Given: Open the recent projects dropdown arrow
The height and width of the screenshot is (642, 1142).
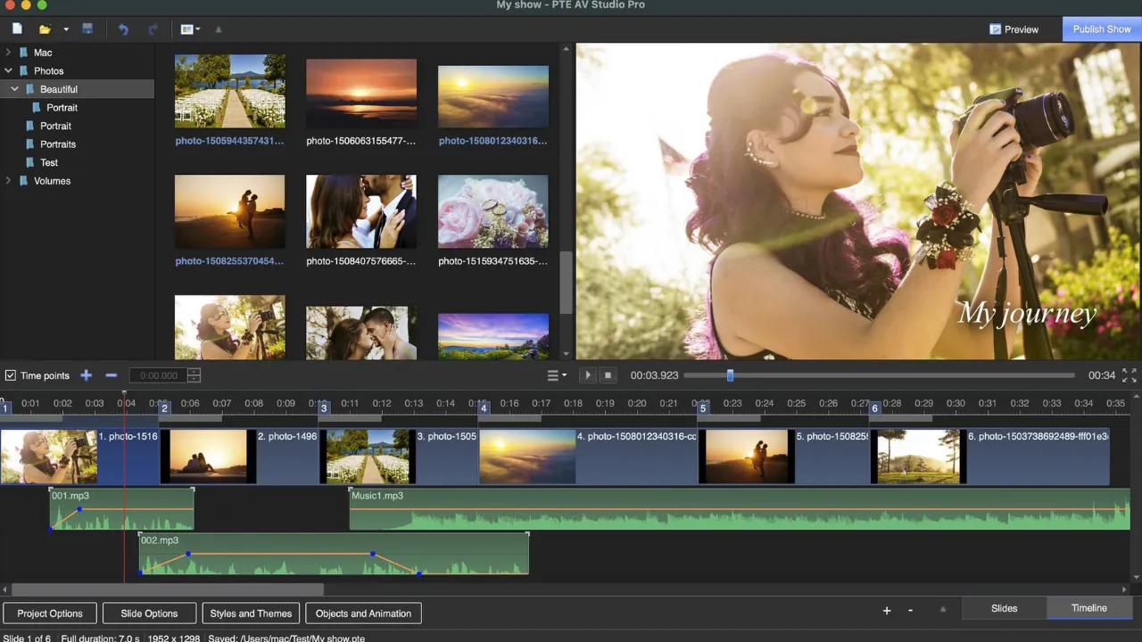Looking at the screenshot, I should coord(65,29).
